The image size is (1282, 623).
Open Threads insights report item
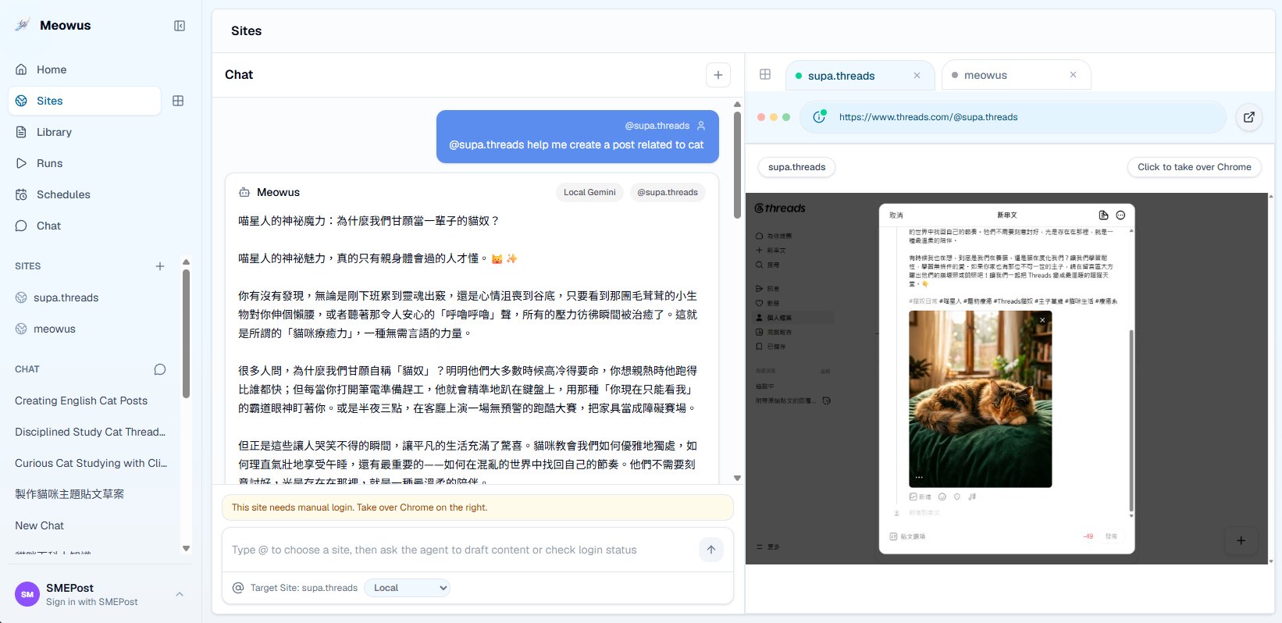[773, 333]
